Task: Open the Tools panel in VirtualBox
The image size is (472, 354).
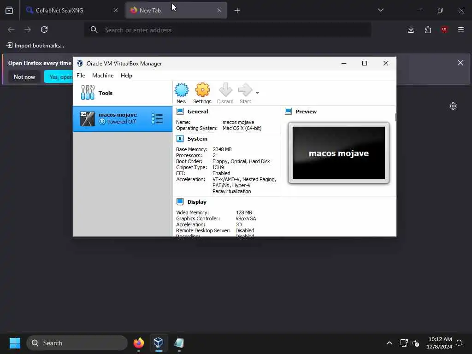Action: [123, 93]
